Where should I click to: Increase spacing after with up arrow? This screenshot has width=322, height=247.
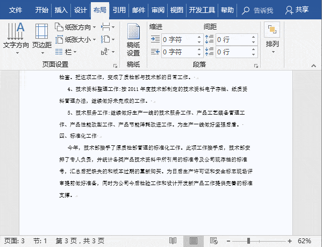pyautogui.click(x=253, y=50)
